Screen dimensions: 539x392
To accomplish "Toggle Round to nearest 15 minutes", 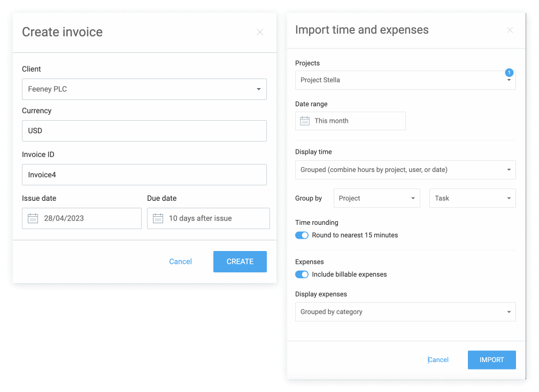I will click(302, 235).
